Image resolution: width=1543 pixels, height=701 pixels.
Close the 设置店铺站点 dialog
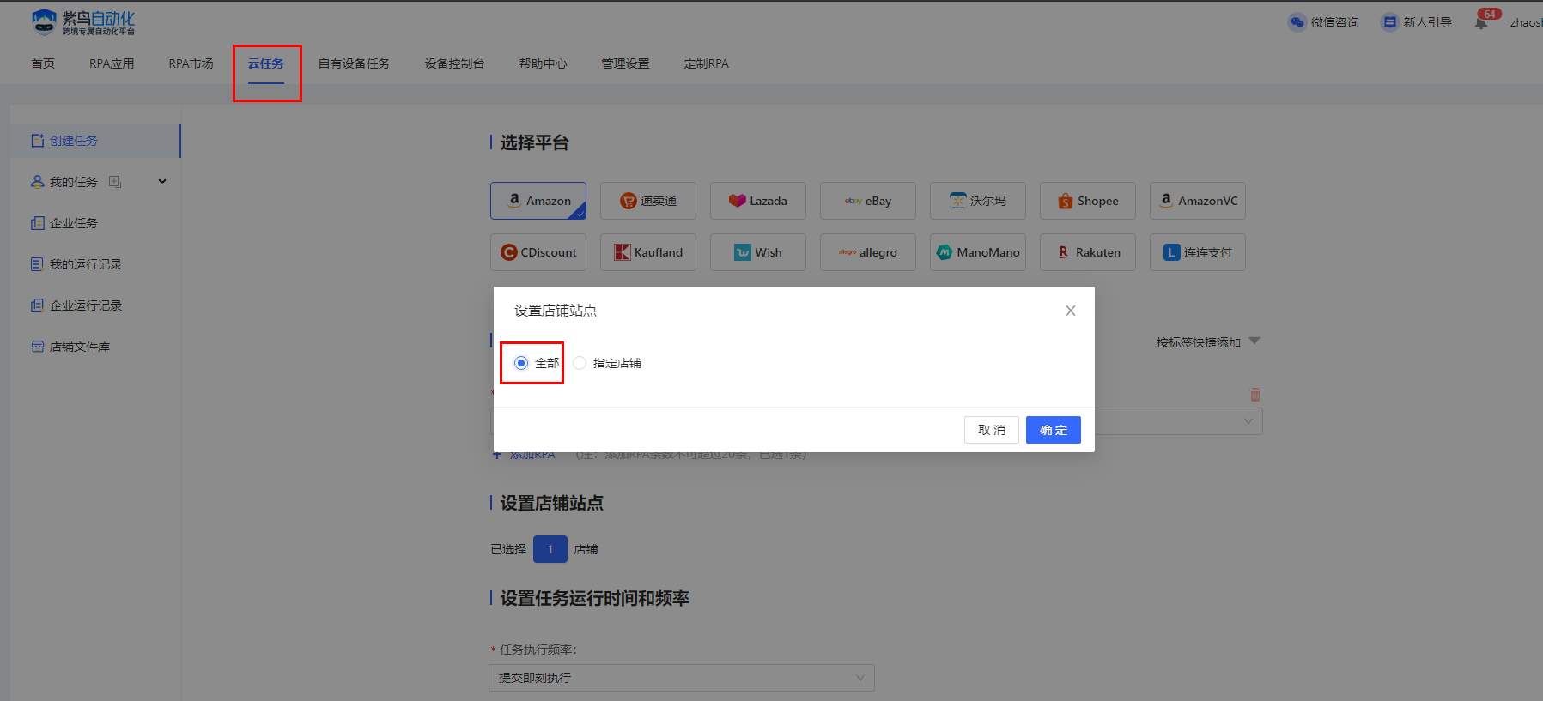(x=1071, y=311)
